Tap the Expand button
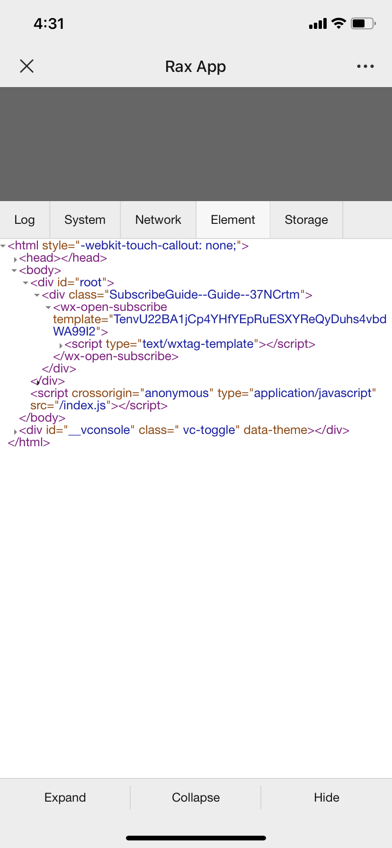The width and height of the screenshot is (392, 848). (x=65, y=797)
